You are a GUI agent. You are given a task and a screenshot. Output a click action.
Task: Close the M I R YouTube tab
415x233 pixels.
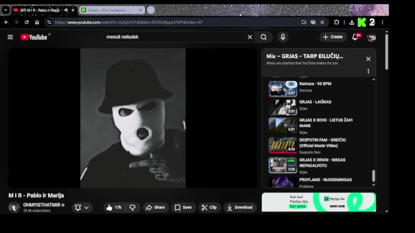click(x=73, y=10)
